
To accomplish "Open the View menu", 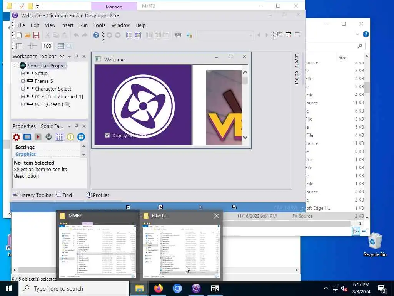I will coord(50,25).
